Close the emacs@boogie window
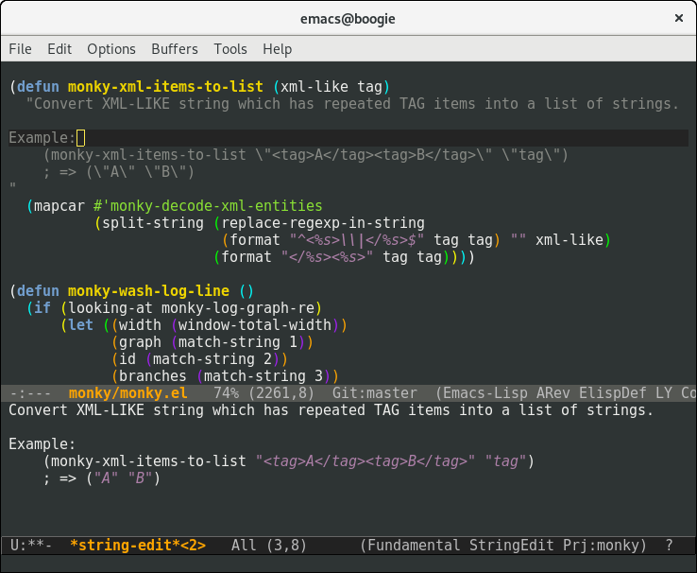The height and width of the screenshot is (573, 697). point(679,18)
